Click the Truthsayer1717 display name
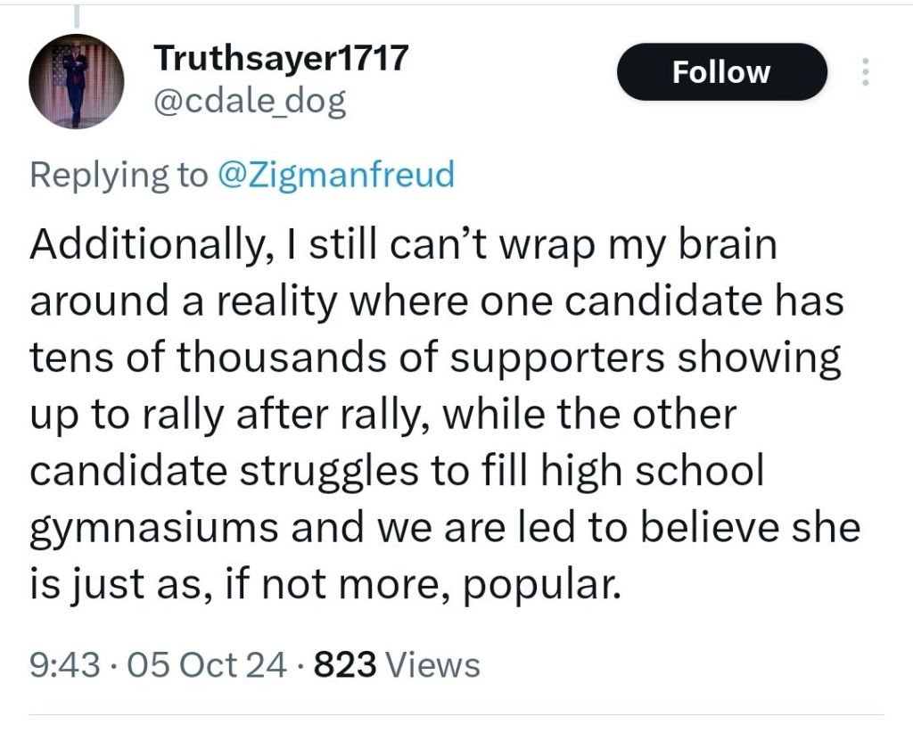The image size is (913, 733). click(281, 60)
